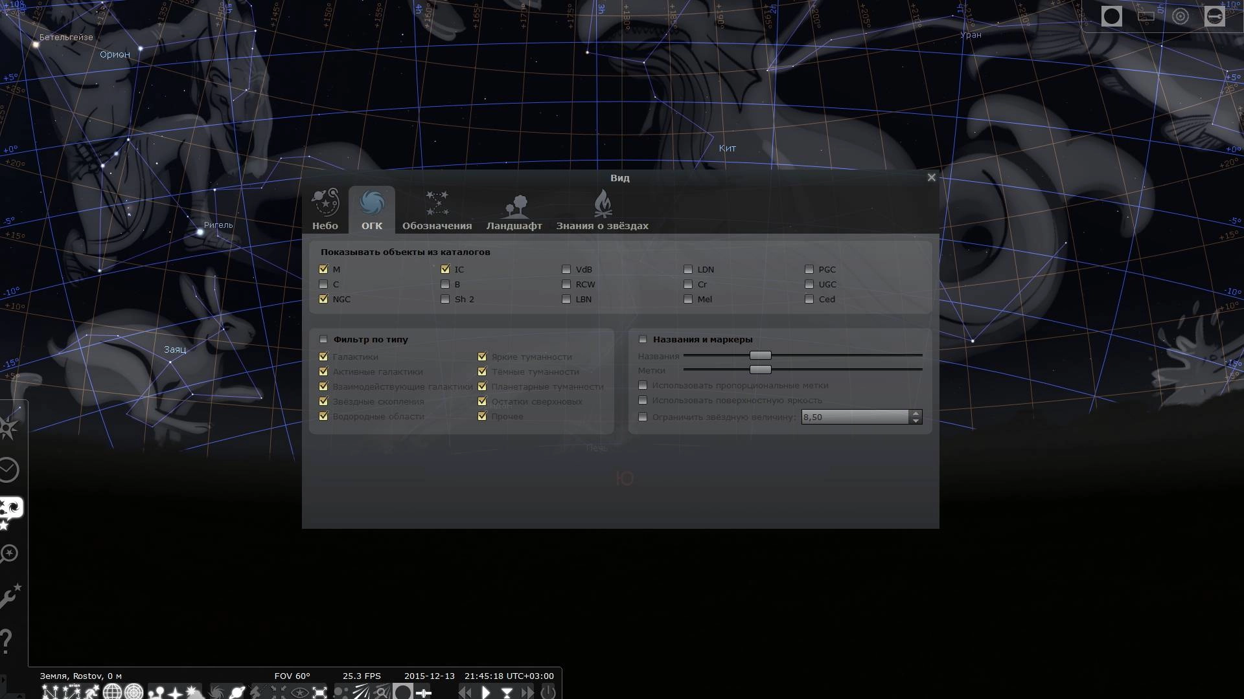Enable the C catalog checkbox
This screenshot has width=1244, height=699.
pyautogui.click(x=323, y=284)
